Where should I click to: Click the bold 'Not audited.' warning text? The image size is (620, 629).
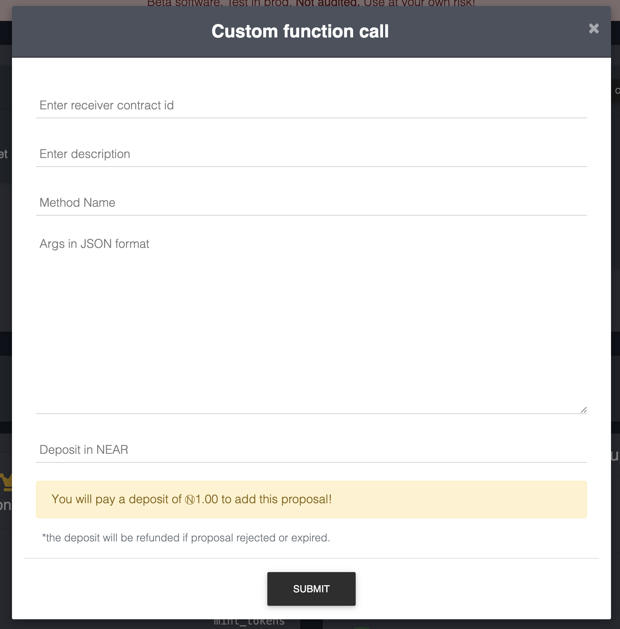[x=328, y=3]
